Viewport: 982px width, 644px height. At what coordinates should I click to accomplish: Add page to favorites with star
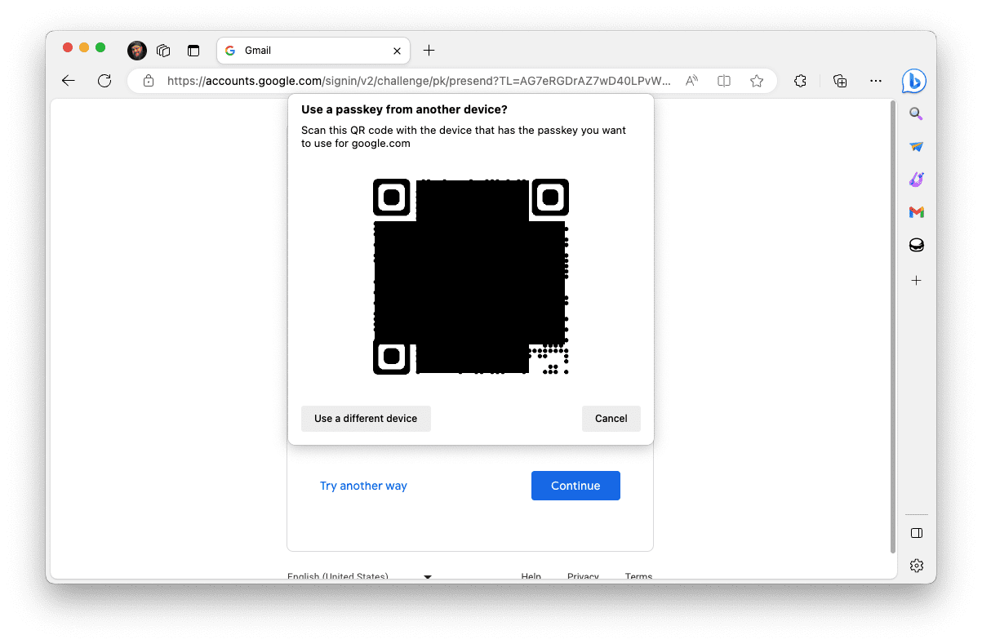757,81
